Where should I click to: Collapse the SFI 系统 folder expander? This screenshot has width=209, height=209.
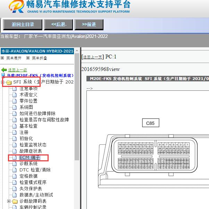click(2, 82)
